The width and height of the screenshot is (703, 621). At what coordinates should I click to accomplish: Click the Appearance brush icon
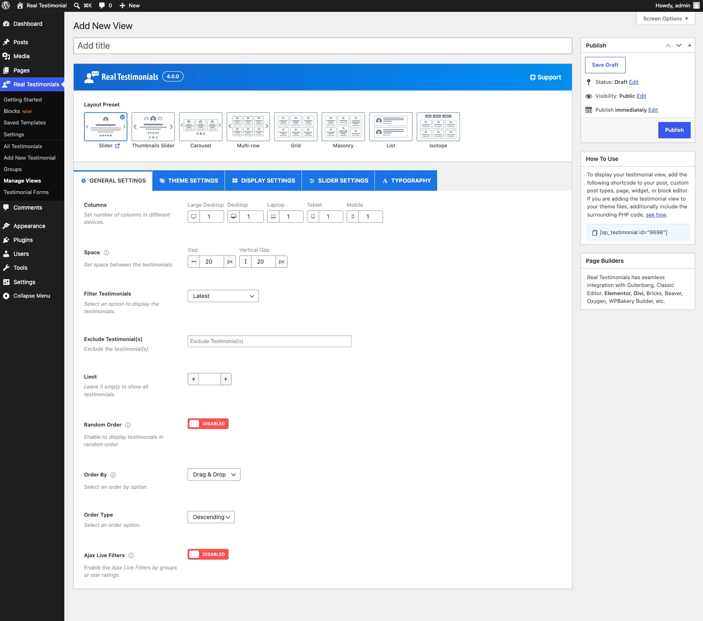[x=6, y=226]
